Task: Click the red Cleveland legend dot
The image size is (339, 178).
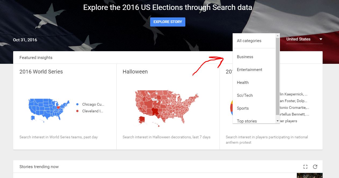Action: point(77,111)
